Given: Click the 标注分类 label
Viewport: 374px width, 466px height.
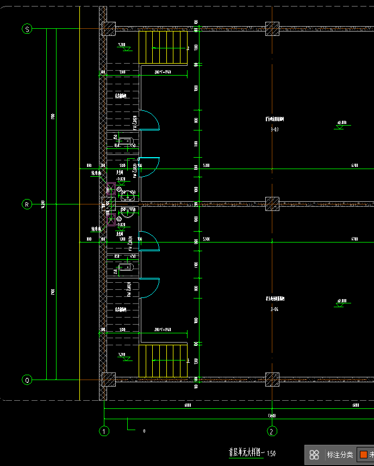Looking at the screenshot, I should click(x=340, y=455).
